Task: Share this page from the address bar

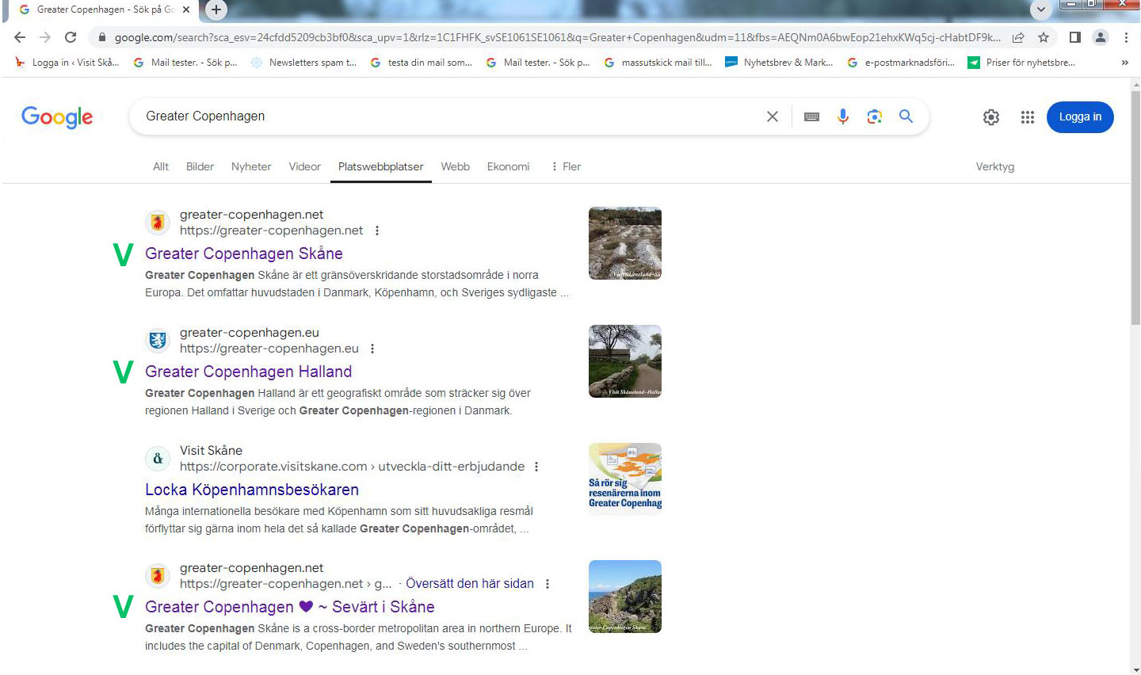Action: pos(1018,37)
